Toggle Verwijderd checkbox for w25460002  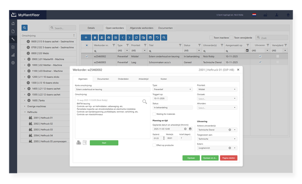(x=277, y=56)
